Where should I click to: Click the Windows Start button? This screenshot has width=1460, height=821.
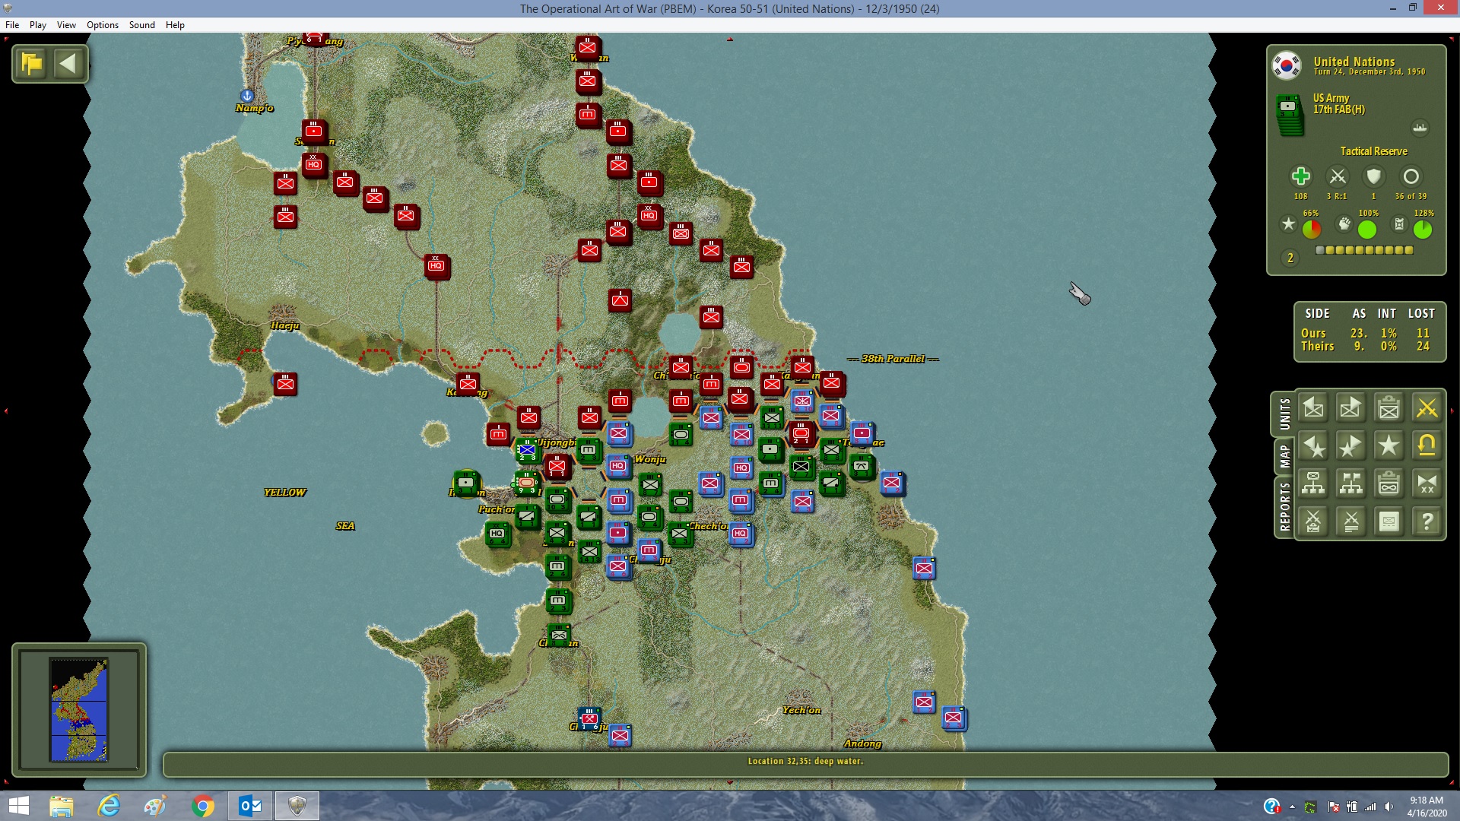point(18,806)
